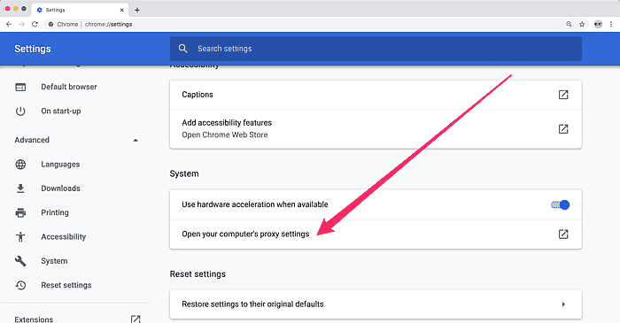This screenshot has width=620, height=323.
Task: Open the profile avatar menu
Action: (x=598, y=24)
